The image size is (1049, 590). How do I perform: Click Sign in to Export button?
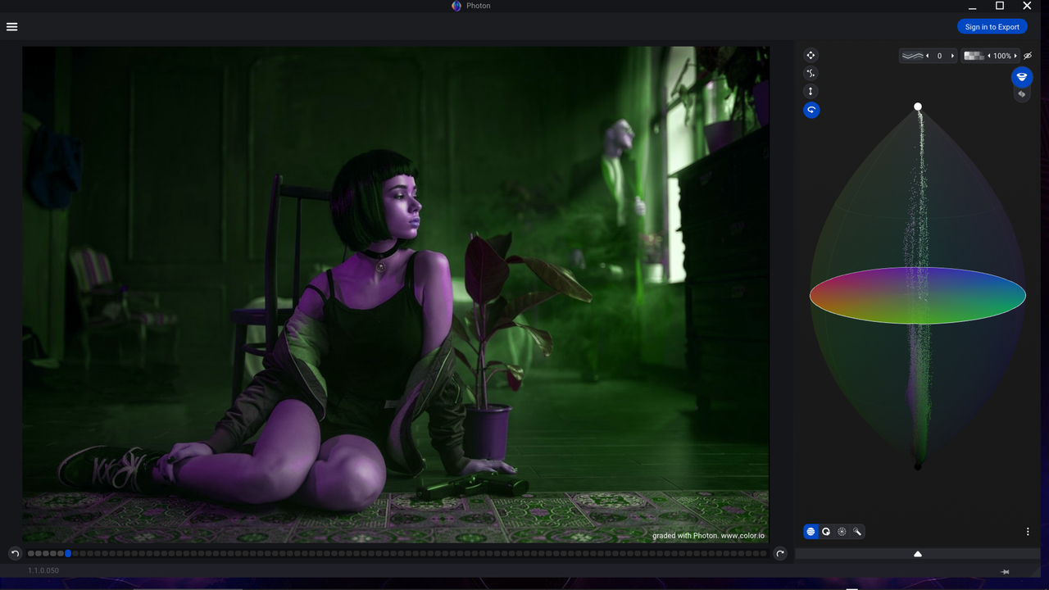pyautogui.click(x=992, y=26)
